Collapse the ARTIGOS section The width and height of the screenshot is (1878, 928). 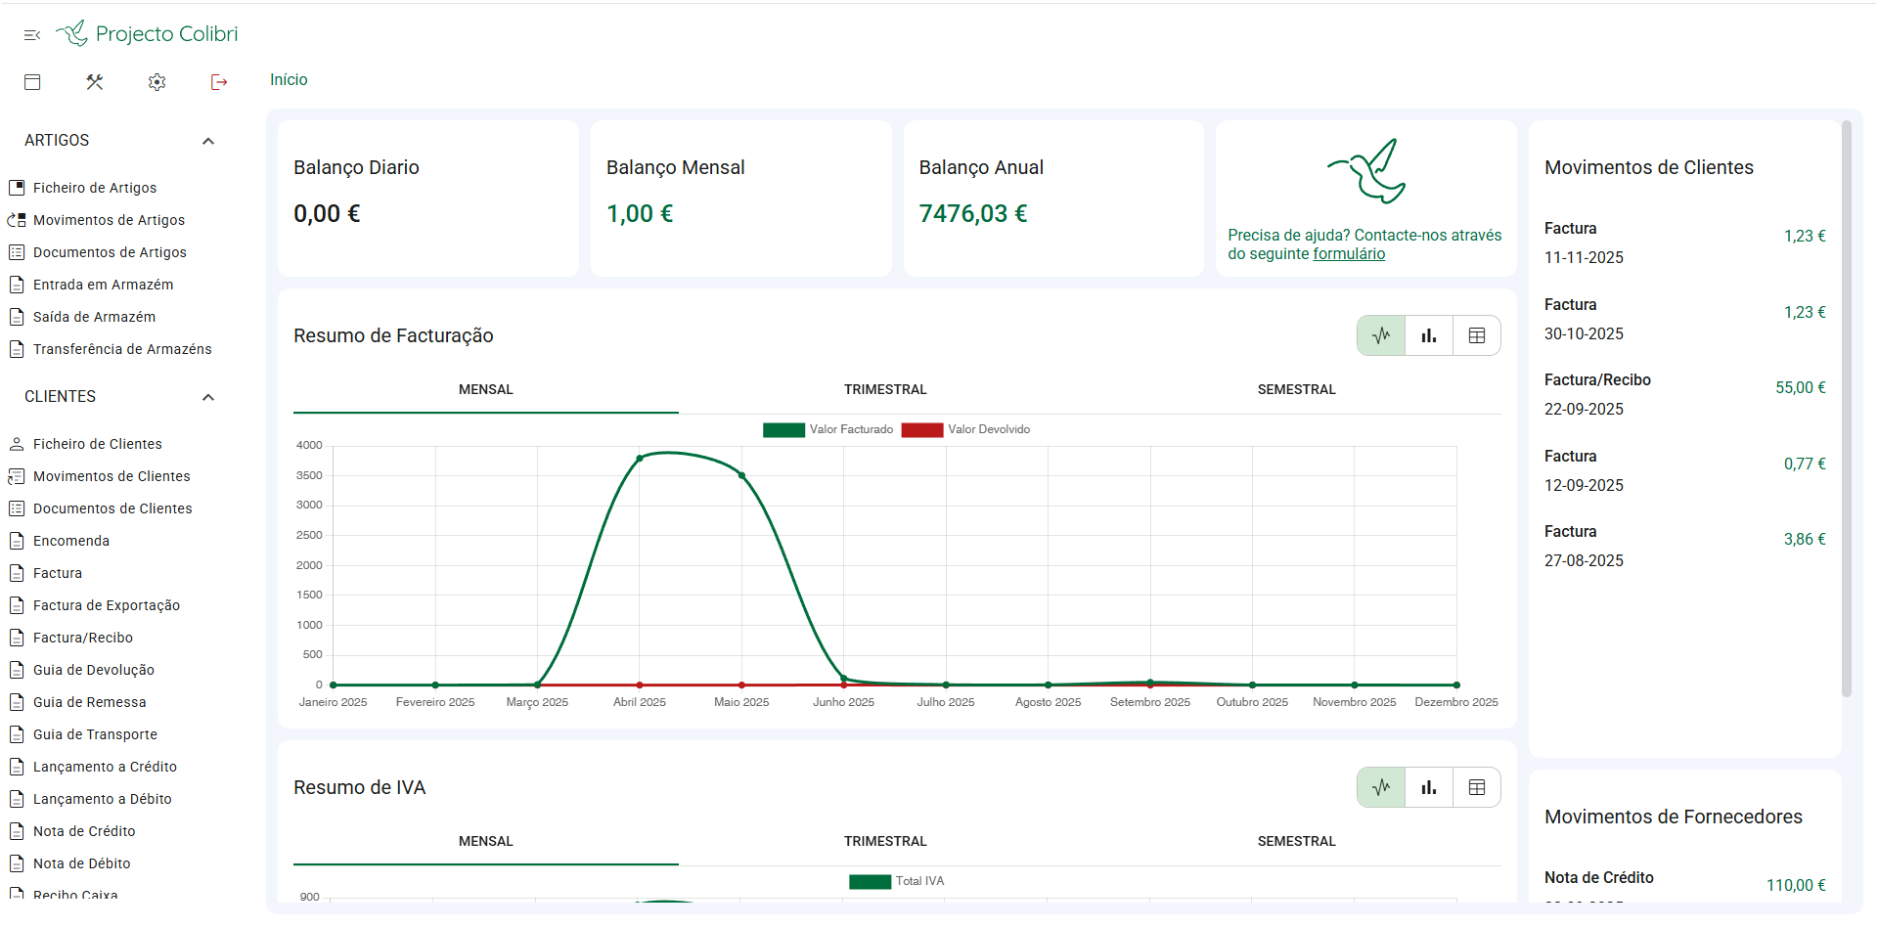(208, 141)
